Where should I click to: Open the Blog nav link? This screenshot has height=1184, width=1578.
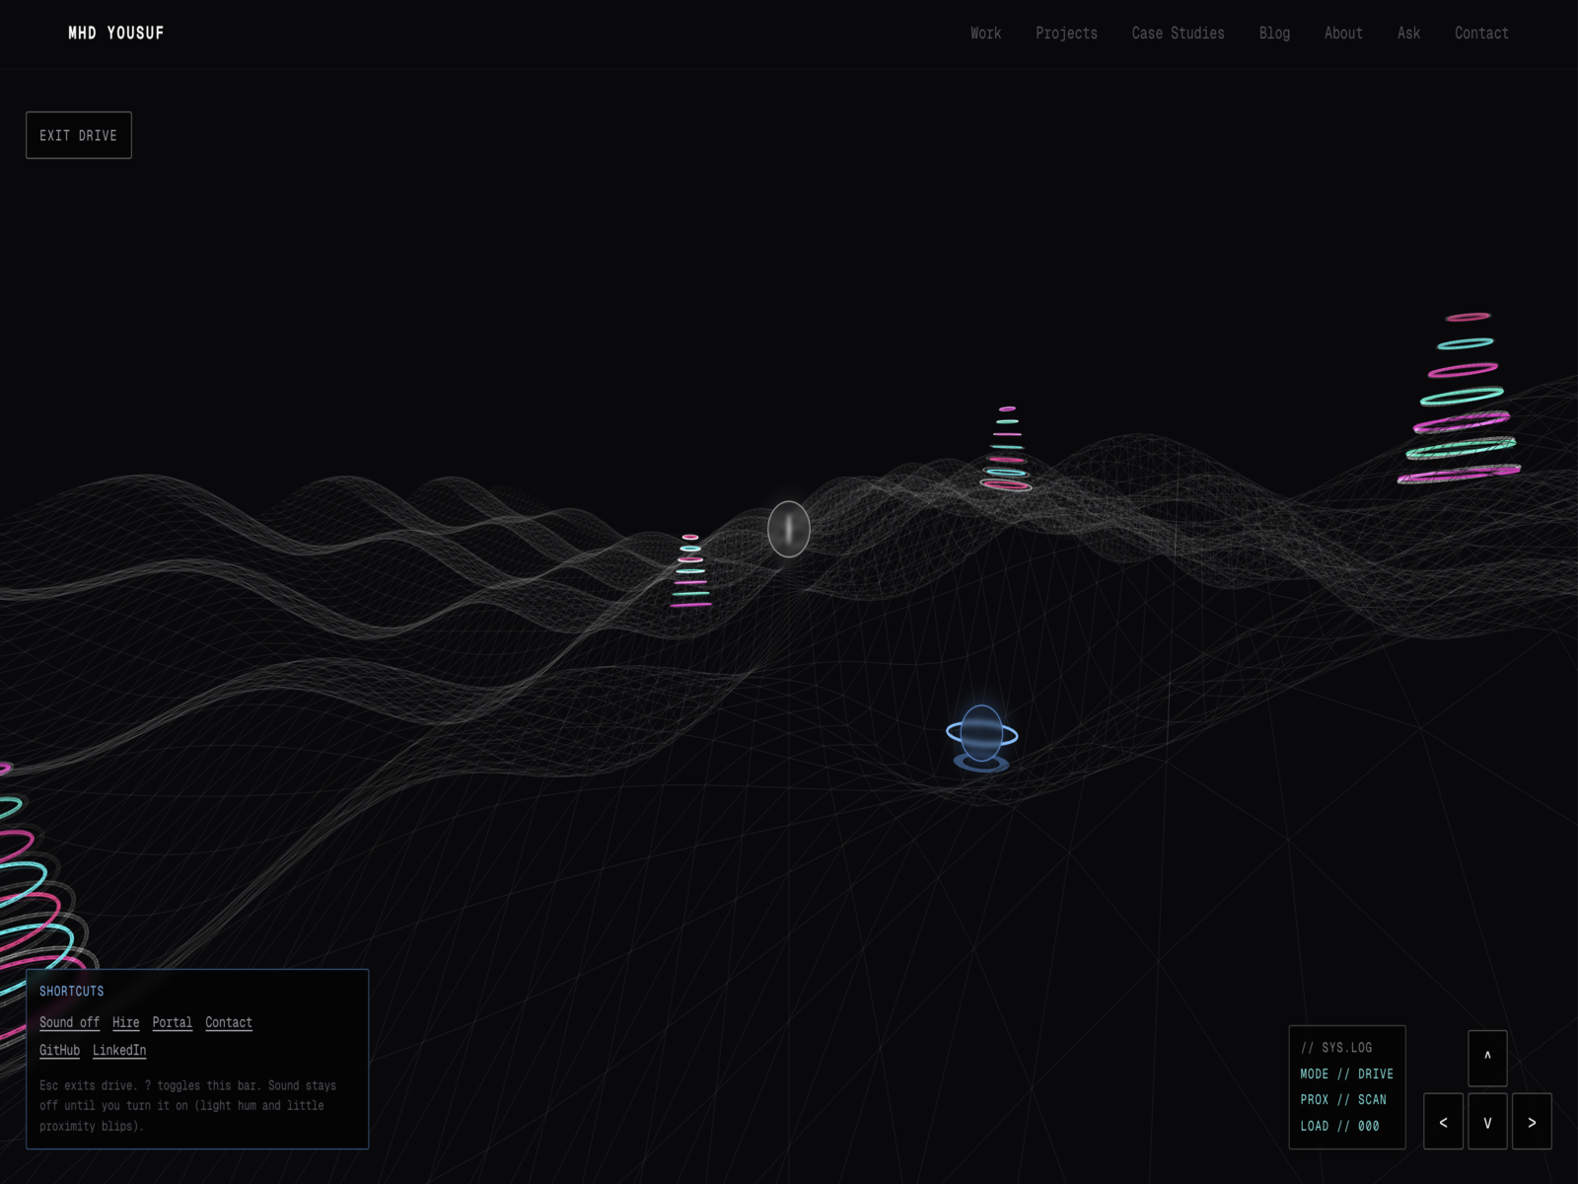(1274, 33)
